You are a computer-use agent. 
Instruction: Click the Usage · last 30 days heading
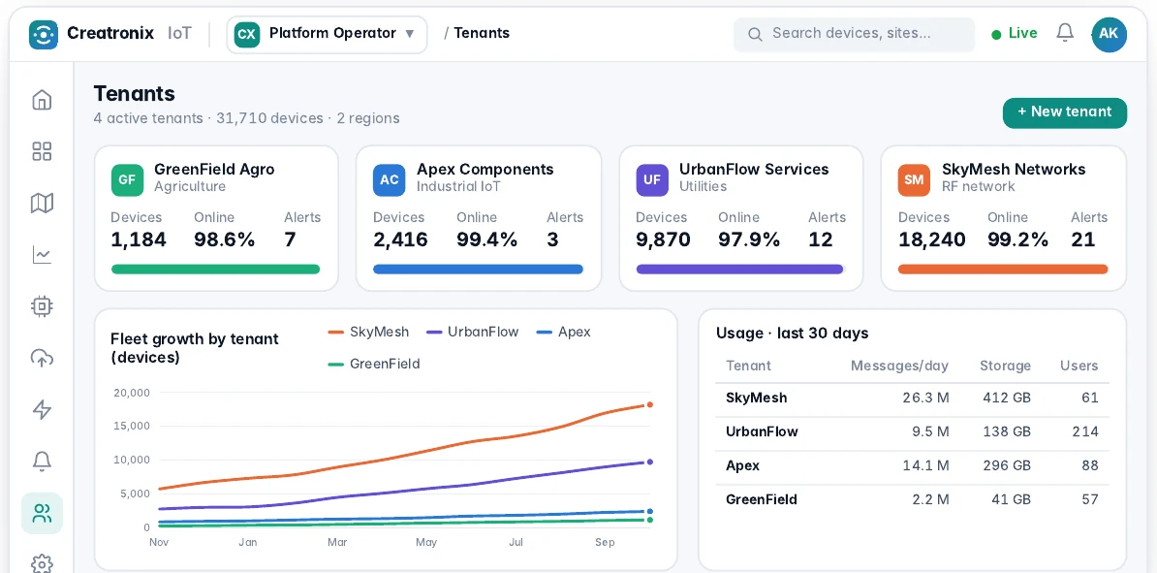click(x=792, y=333)
